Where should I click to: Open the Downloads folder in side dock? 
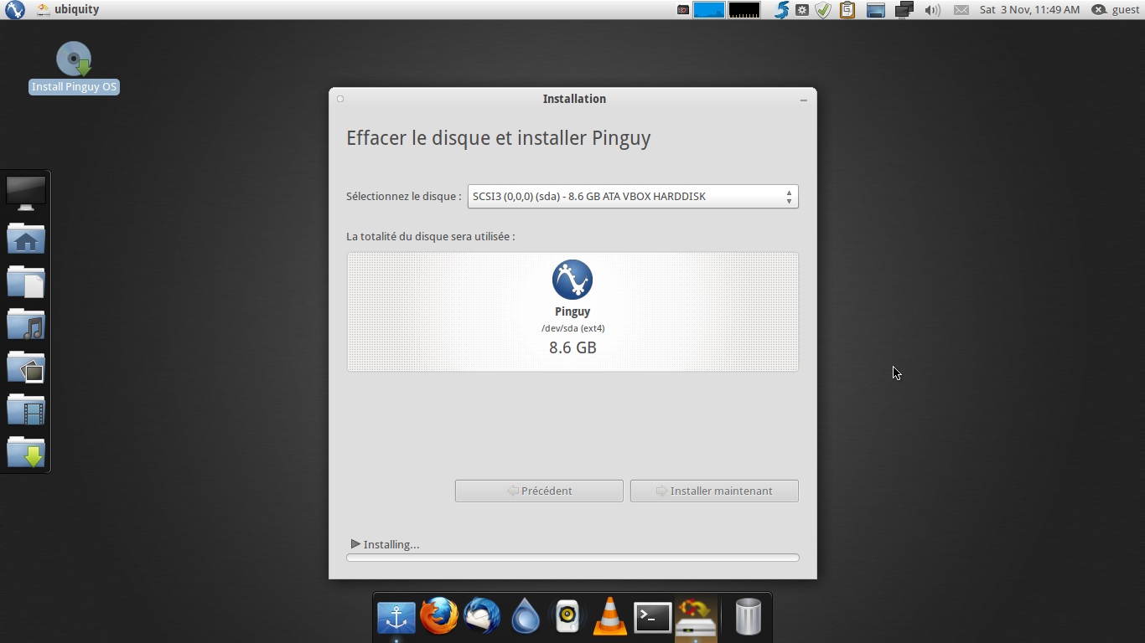click(26, 452)
